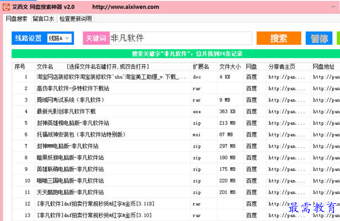Click the exe extension cell in row 4
This screenshot has width=340, height=221.
197,112
